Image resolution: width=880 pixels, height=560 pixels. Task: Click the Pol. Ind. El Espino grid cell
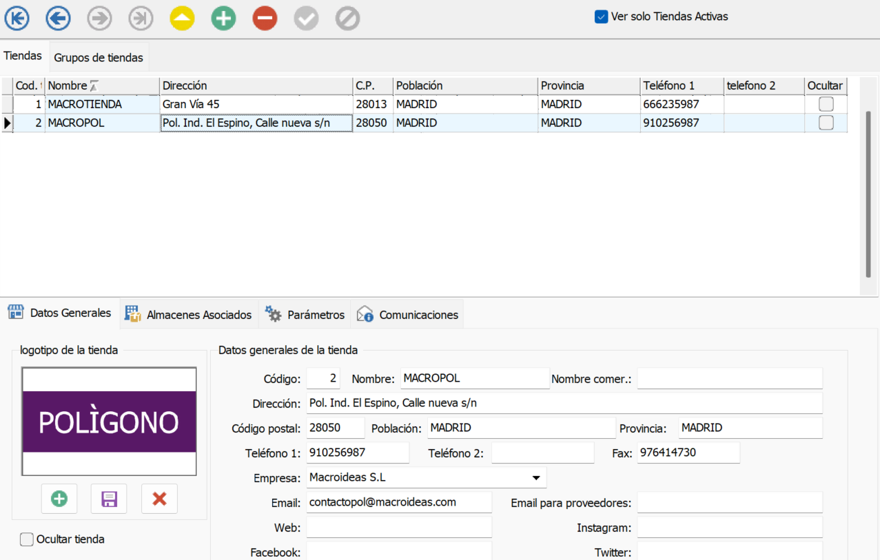click(256, 123)
